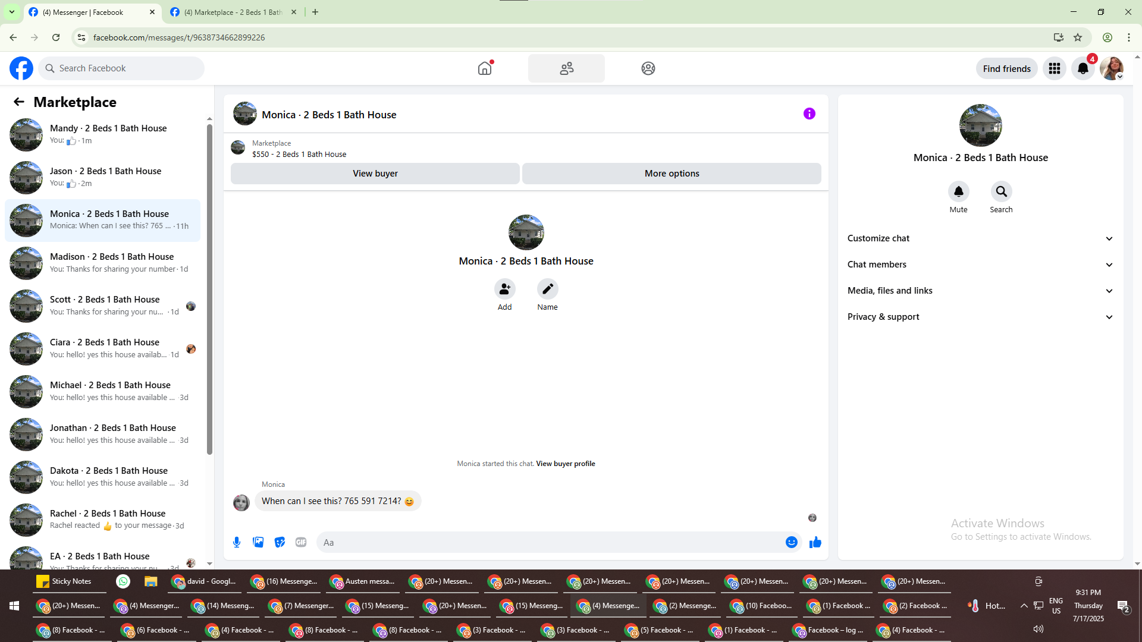Expand the Privacy & support section
This screenshot has width=1142, height=642.
pyautogui.click(x=980, y=317)
